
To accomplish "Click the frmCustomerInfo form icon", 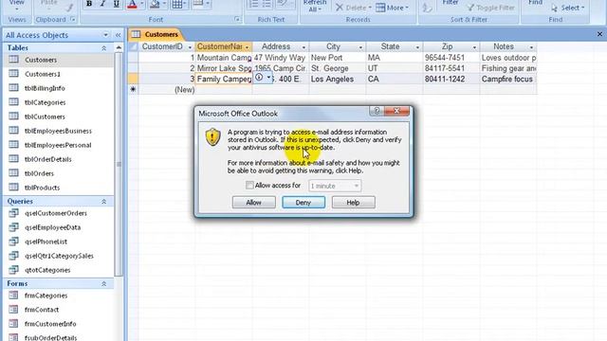I will click(13, 324).
